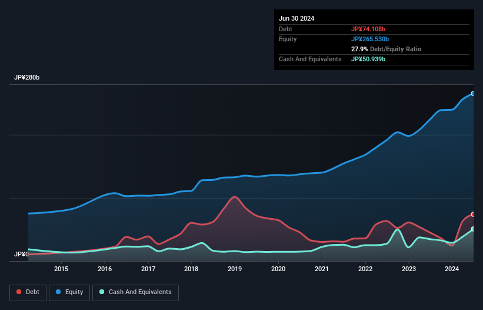Viewport: 483px width, 310px height.
Task: Click the Equity value JP¥265.530b
Action: click(x=370, y=39)
